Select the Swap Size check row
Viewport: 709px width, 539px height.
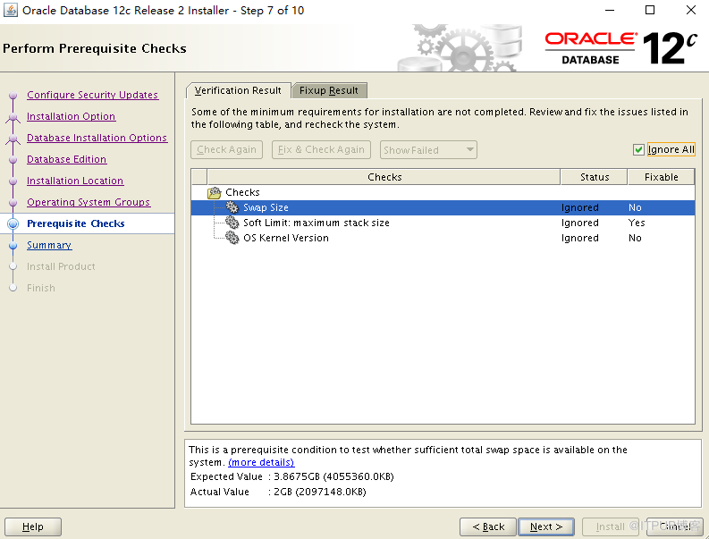(x=443, y=207)
